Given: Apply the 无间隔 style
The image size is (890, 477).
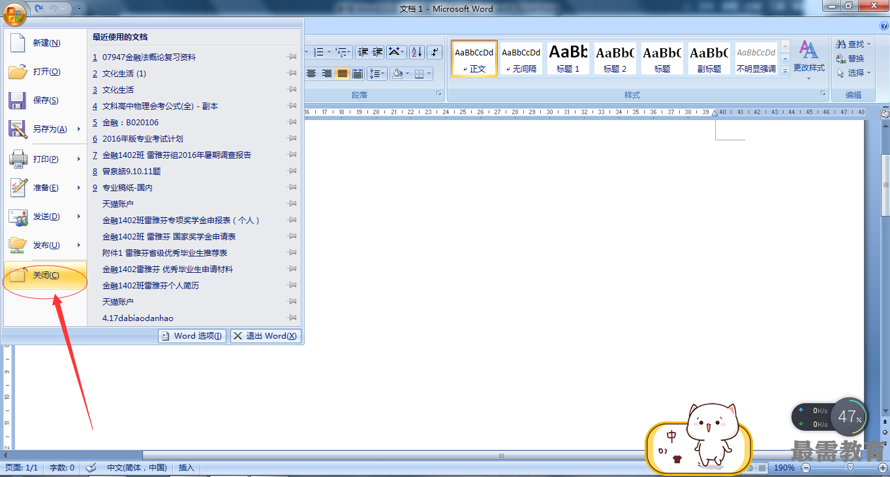Looking at the screenshot, I should 521,58.
